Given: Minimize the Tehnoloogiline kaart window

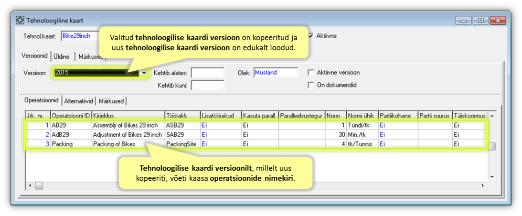Looking at the screenshot, I should tap(464, 21).
